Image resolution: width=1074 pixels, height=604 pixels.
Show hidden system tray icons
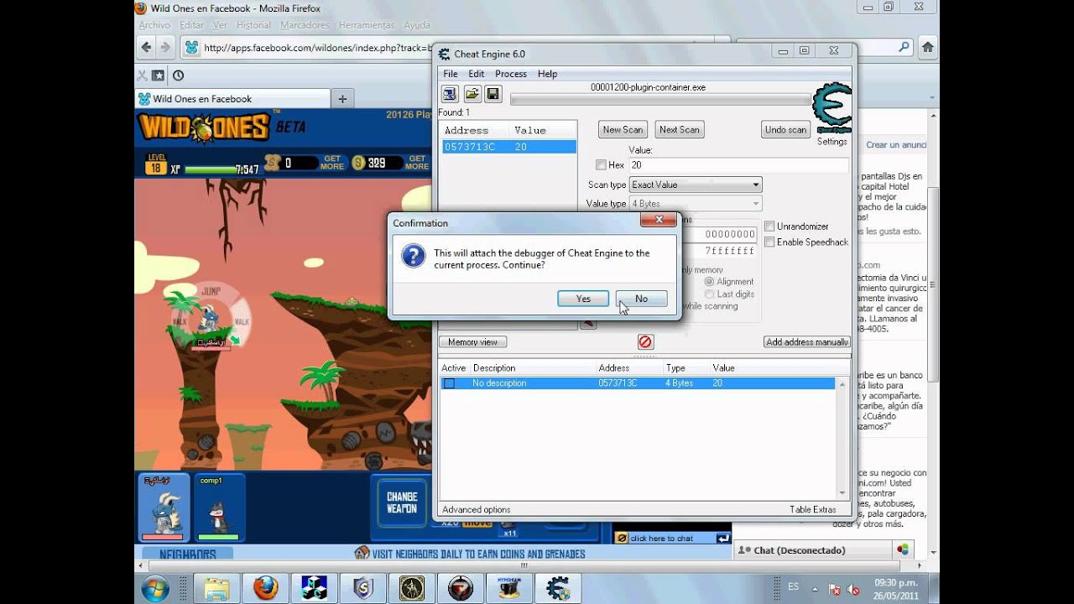coord(816,588)
